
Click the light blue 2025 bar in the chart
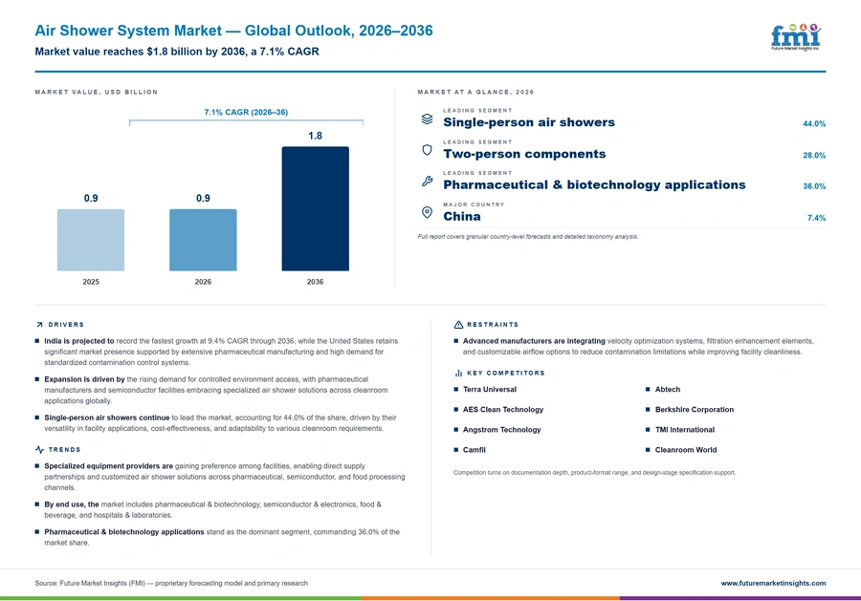91,240
